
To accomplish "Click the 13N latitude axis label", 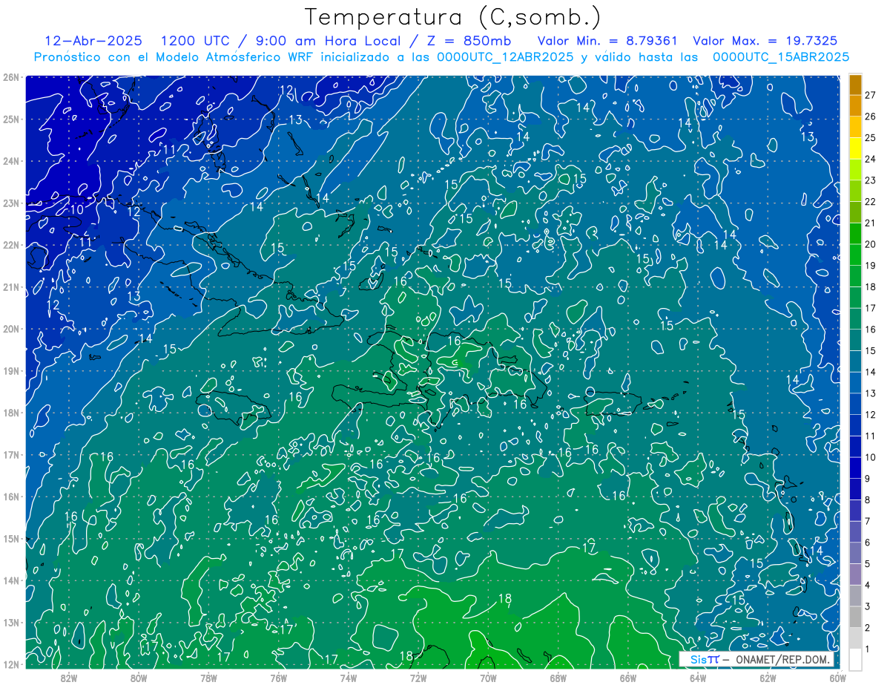I will click(x=10, y=622).
